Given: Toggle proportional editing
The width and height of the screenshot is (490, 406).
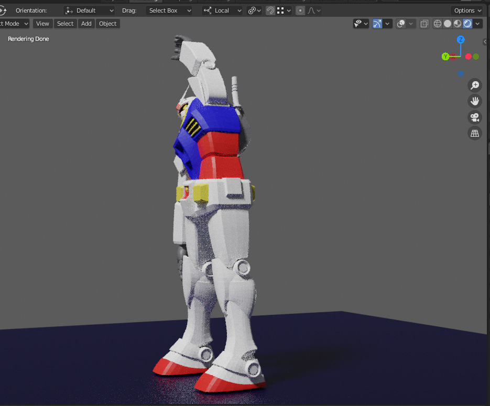Looking at the screenshot, I should pyautogui.click(x=300, y=10).
